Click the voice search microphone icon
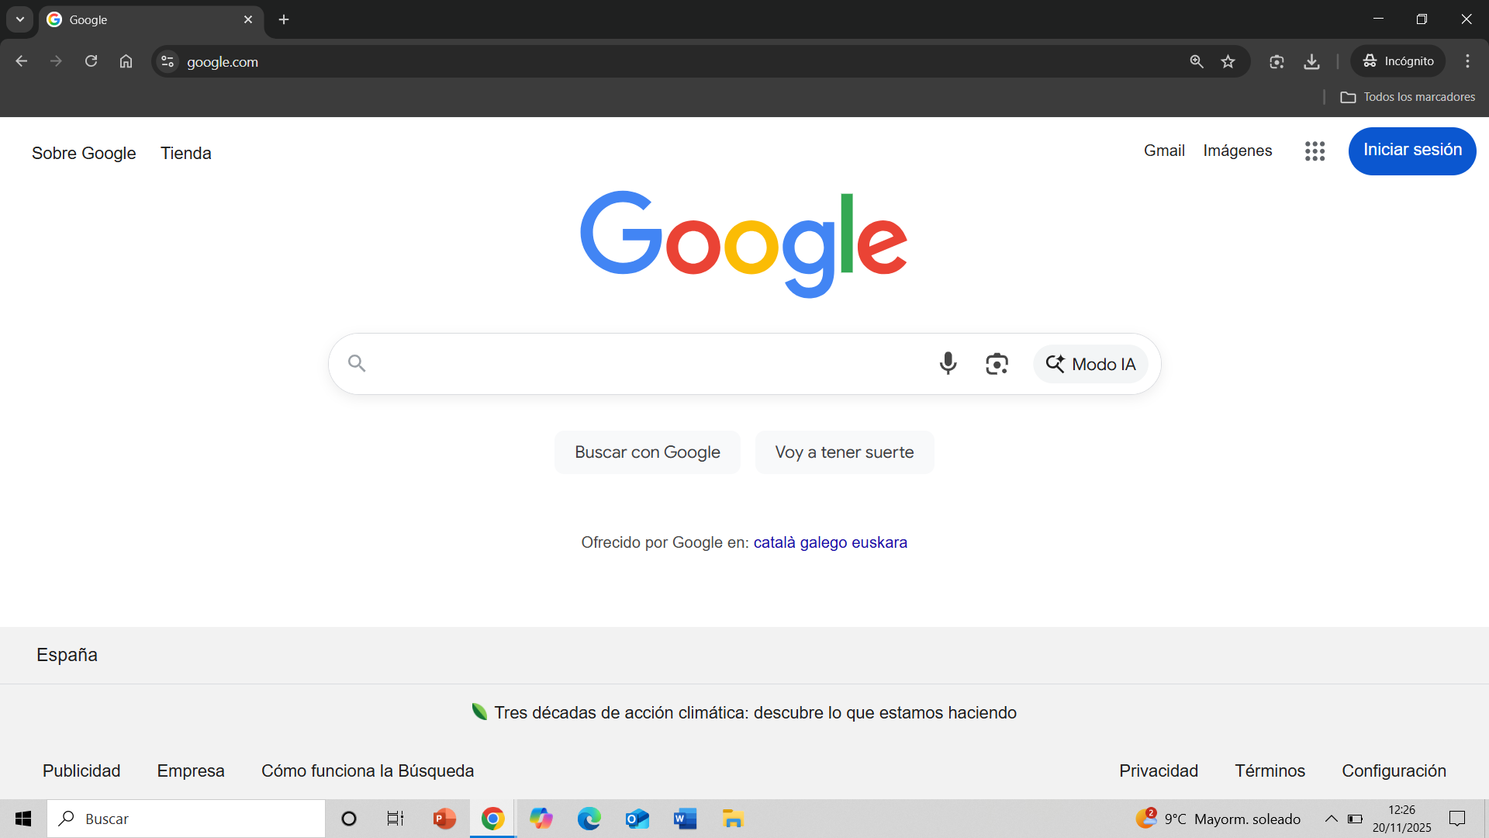1489x838 pixels. (x=948, y=363)
